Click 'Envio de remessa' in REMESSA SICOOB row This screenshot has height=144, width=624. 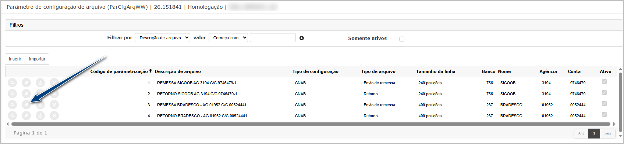point(379,83)
